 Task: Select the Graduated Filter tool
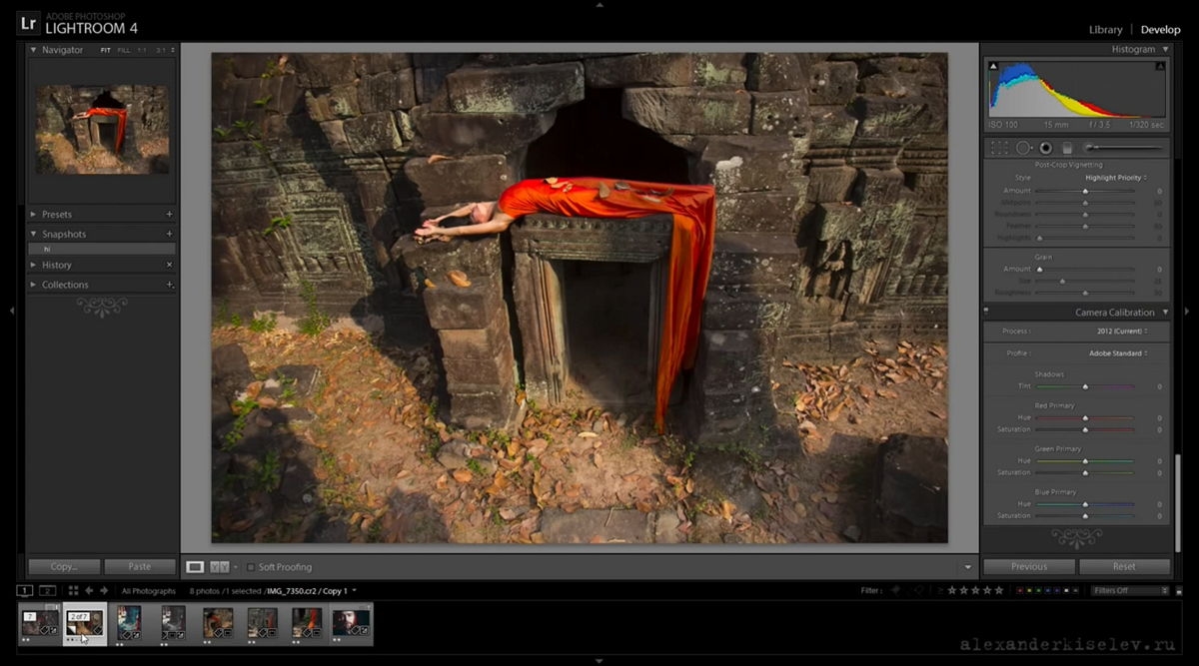pyautogui.click(x=1066, y=148)
